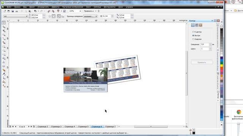Viewport: 243px width, 136px height.
Task: Create a new document from the toolbar
Action: 5,11
